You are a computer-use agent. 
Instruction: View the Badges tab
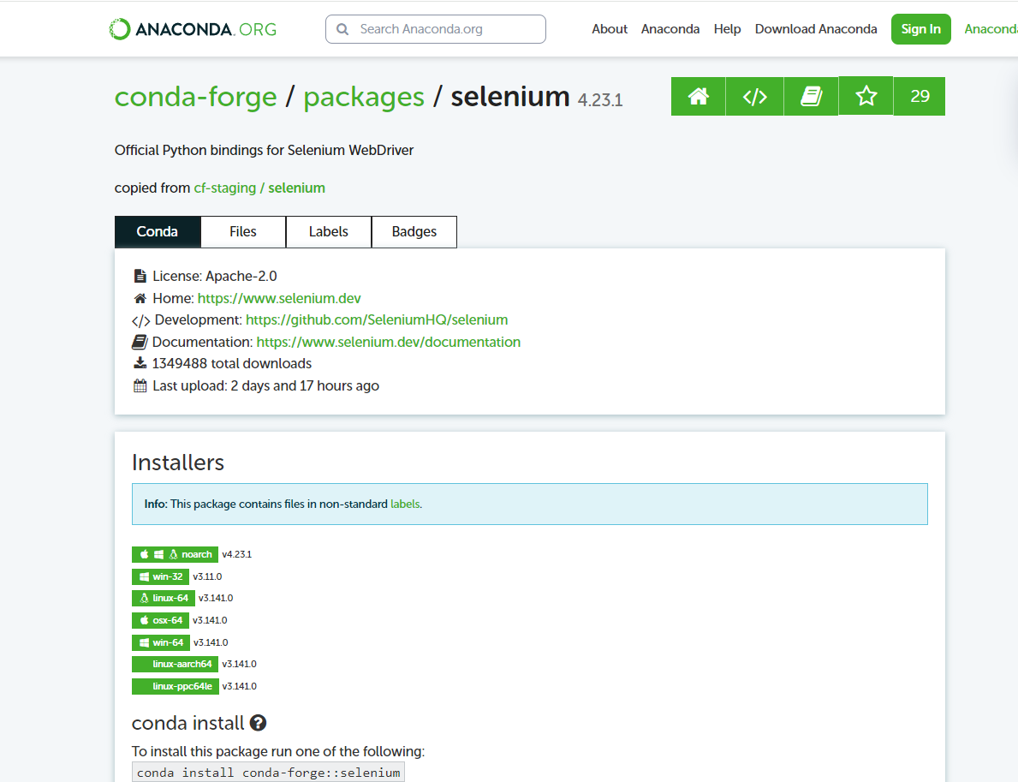[414, 231]
